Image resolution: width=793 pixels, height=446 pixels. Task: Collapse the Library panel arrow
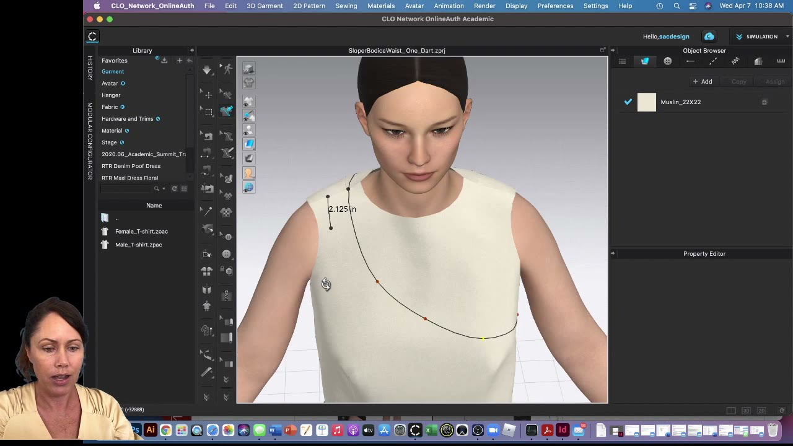coord(191,50)
